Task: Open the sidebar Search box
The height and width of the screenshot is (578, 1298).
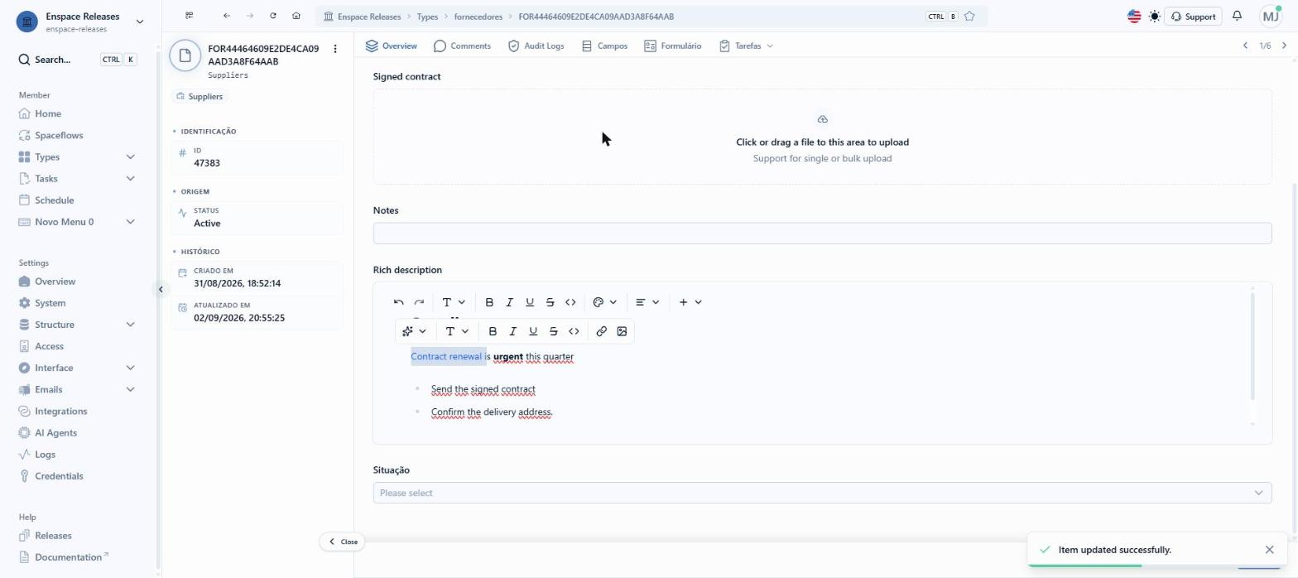Action: (x=77, y=60)
